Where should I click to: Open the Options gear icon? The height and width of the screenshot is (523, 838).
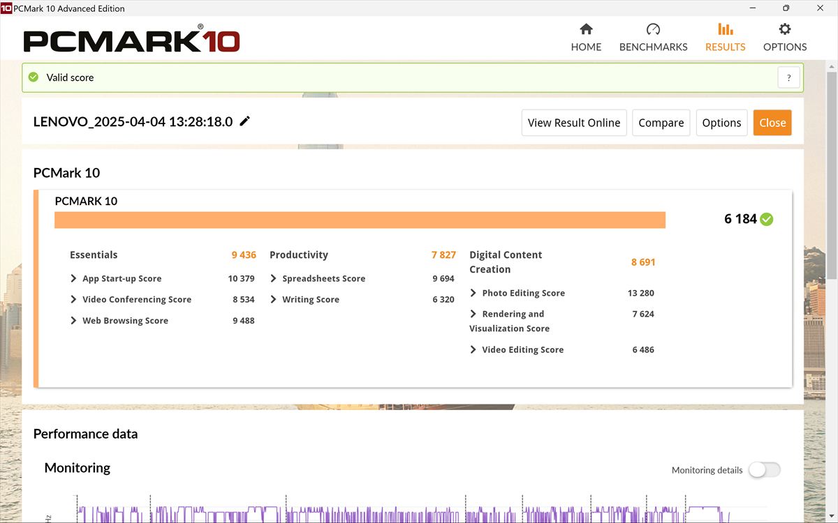coord(785,29)
